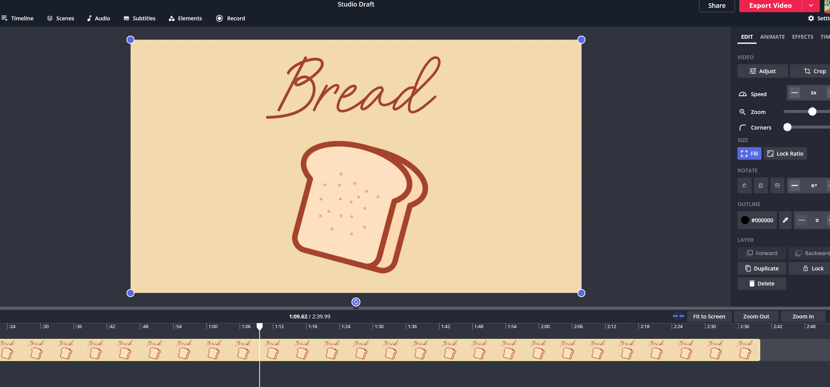Lock the selected layer
830x387 pixels.
click(x=813, y=268)
